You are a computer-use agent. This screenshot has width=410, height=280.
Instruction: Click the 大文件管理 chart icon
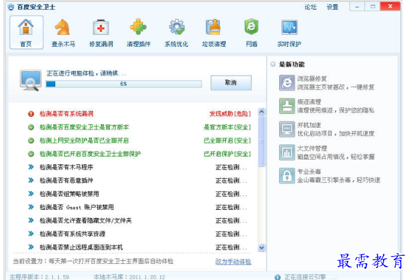287,152
